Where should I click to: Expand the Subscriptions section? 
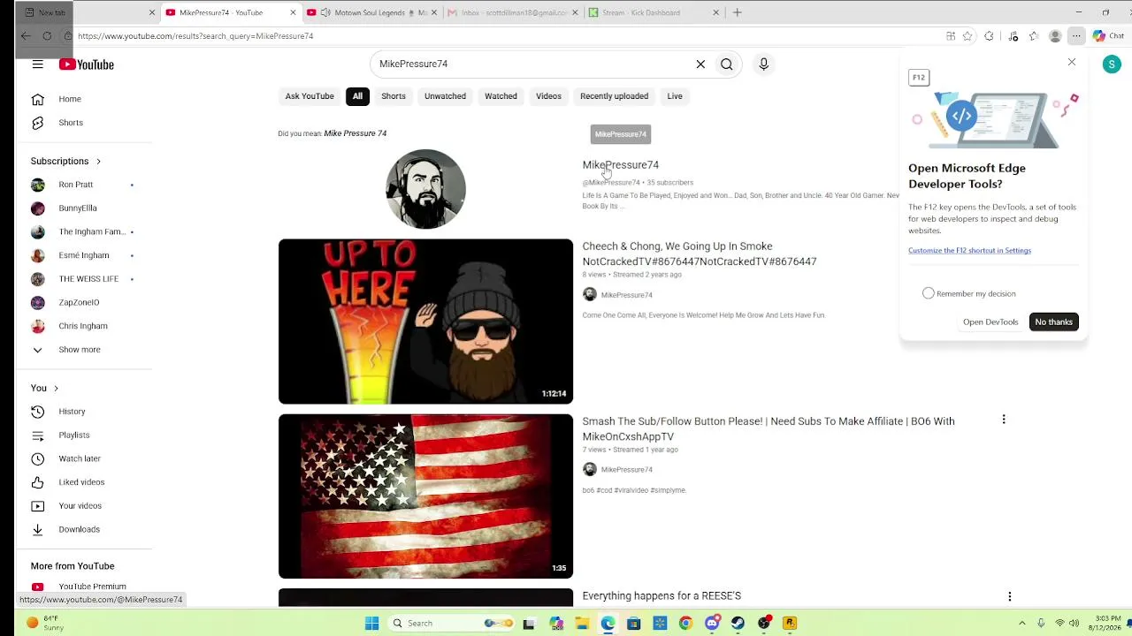66,162
